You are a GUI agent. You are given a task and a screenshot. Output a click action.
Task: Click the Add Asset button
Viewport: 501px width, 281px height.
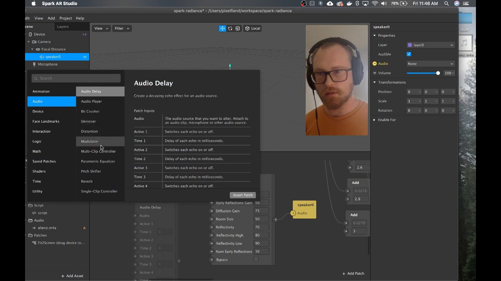click(72, 276)
